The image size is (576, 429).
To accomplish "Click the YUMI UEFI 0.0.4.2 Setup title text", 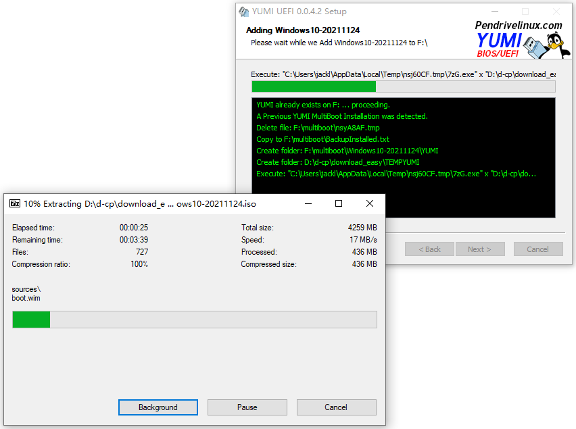I will [x=299, y=11].
